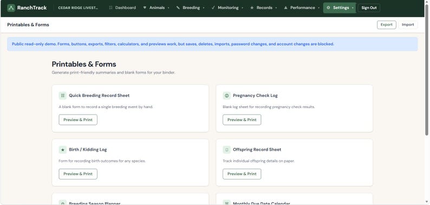Click the Settings gear icon
The width and height of the screenshot is (430, 205).
click(x=329, y=8)
